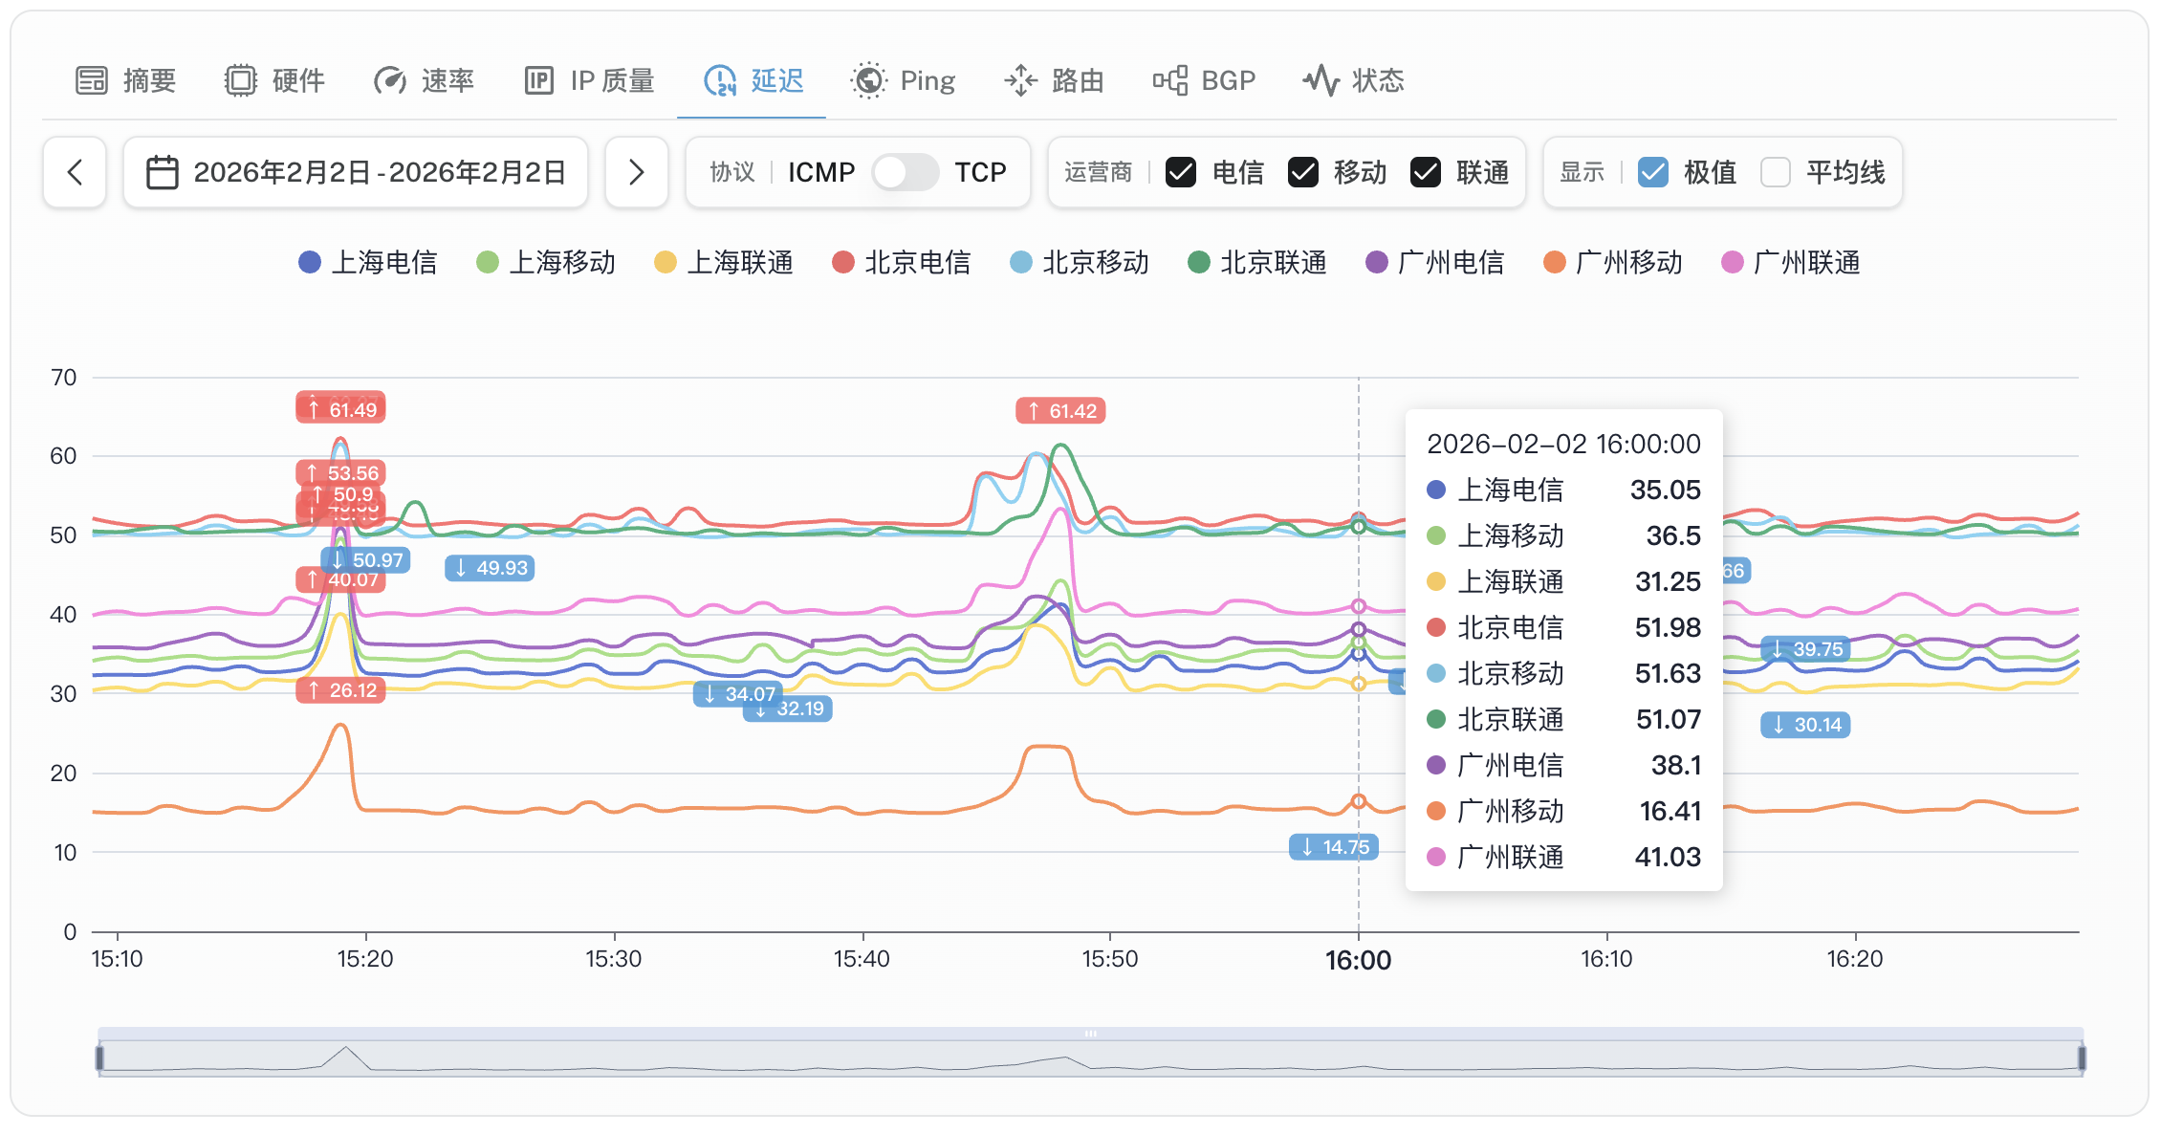Uncheck the 极值 extremes checkbox

pyautogui.click(x=1653, y=172)
